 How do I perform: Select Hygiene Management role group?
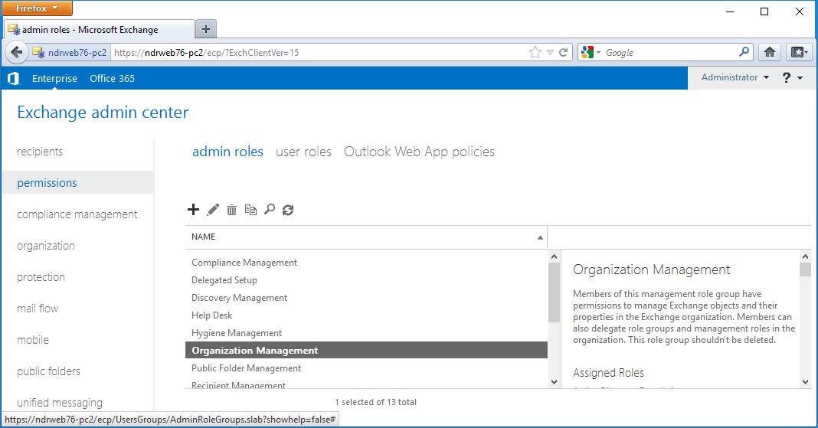[366, 332]
